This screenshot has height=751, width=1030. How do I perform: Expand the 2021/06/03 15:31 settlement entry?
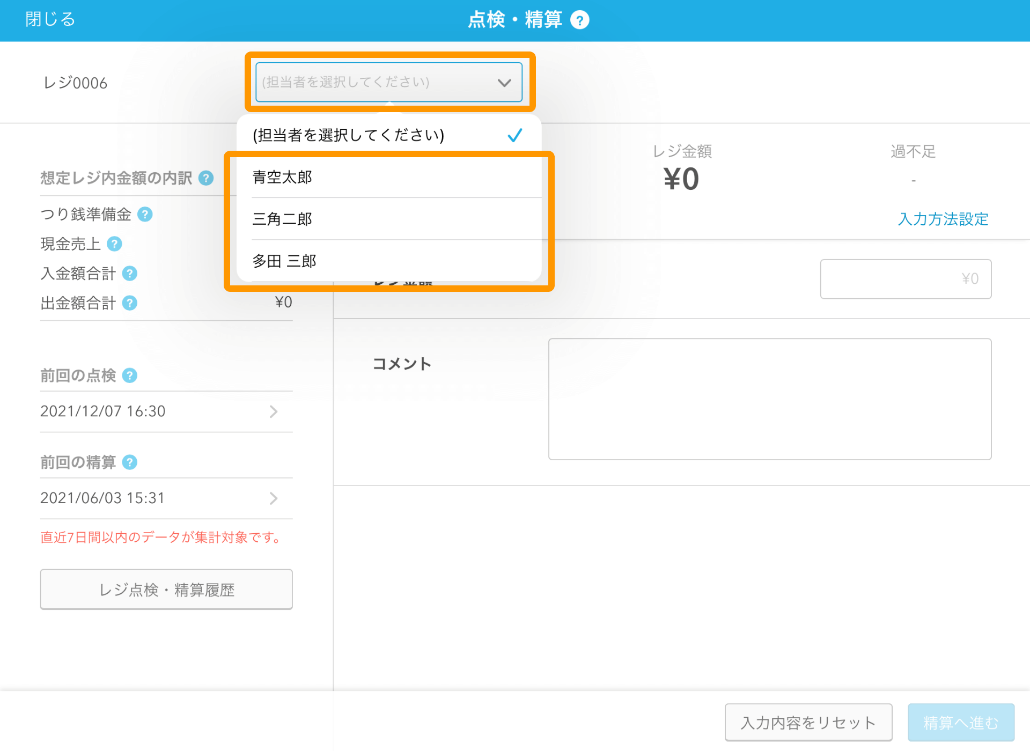(166, 498)
